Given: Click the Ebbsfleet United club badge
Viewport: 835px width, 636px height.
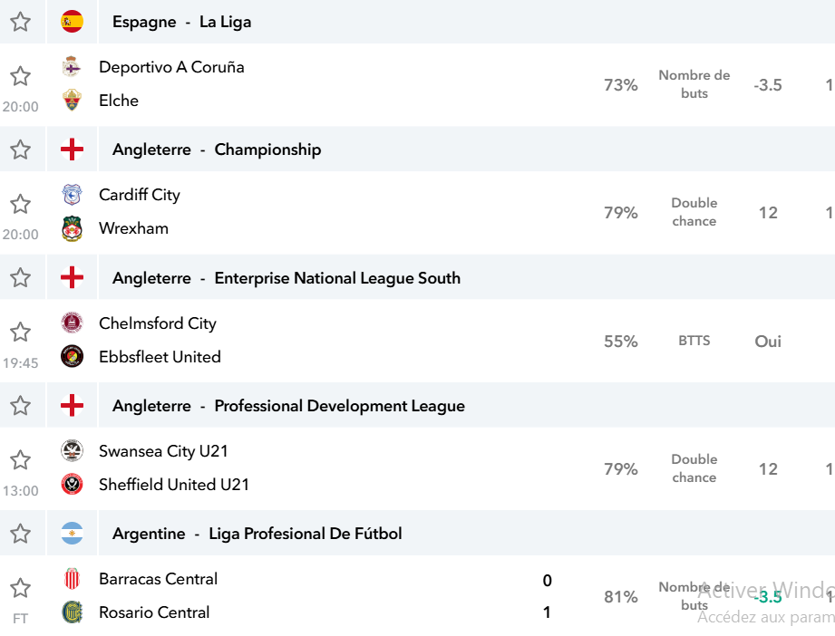Looking at the screenshot, I should [72, 357].
